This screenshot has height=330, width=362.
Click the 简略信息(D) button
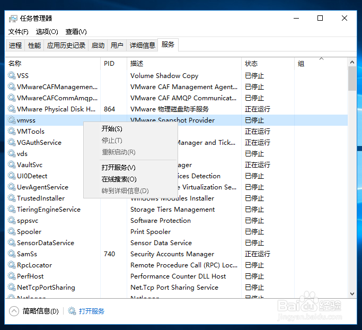(x=41, y=311)
